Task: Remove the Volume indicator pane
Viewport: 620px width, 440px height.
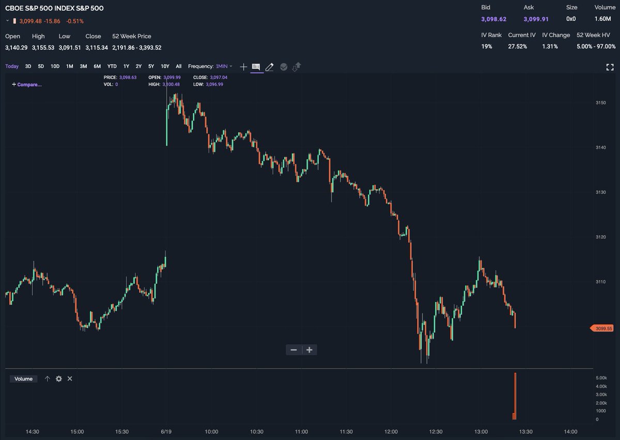Action: [x=70, y=379]
